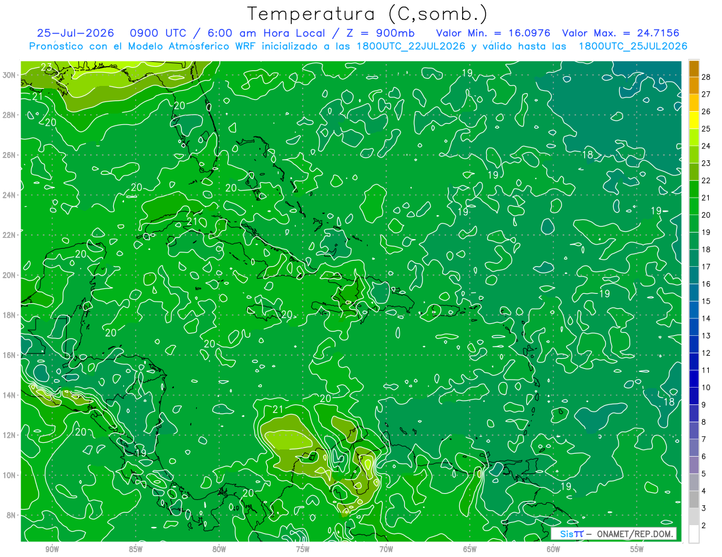Viewport: 722px width, 557px height.
Task: Select the "25-Jul-2026" forecast date
Action: [x=75, y=33]
